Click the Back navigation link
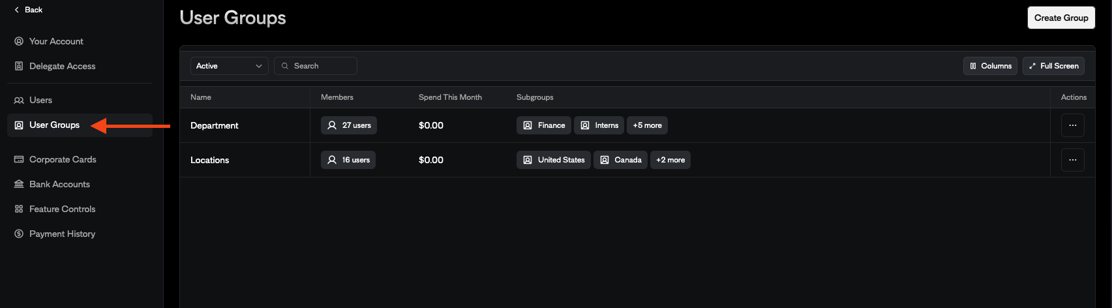The height and width of the screenshot is (308, 1112). (29, 10)
